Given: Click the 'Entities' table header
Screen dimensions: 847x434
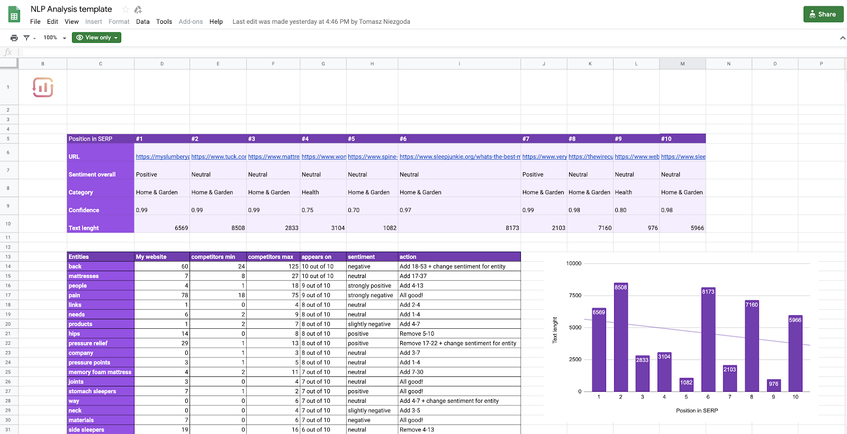Looking at the screenshot, I should coord(101,257).
